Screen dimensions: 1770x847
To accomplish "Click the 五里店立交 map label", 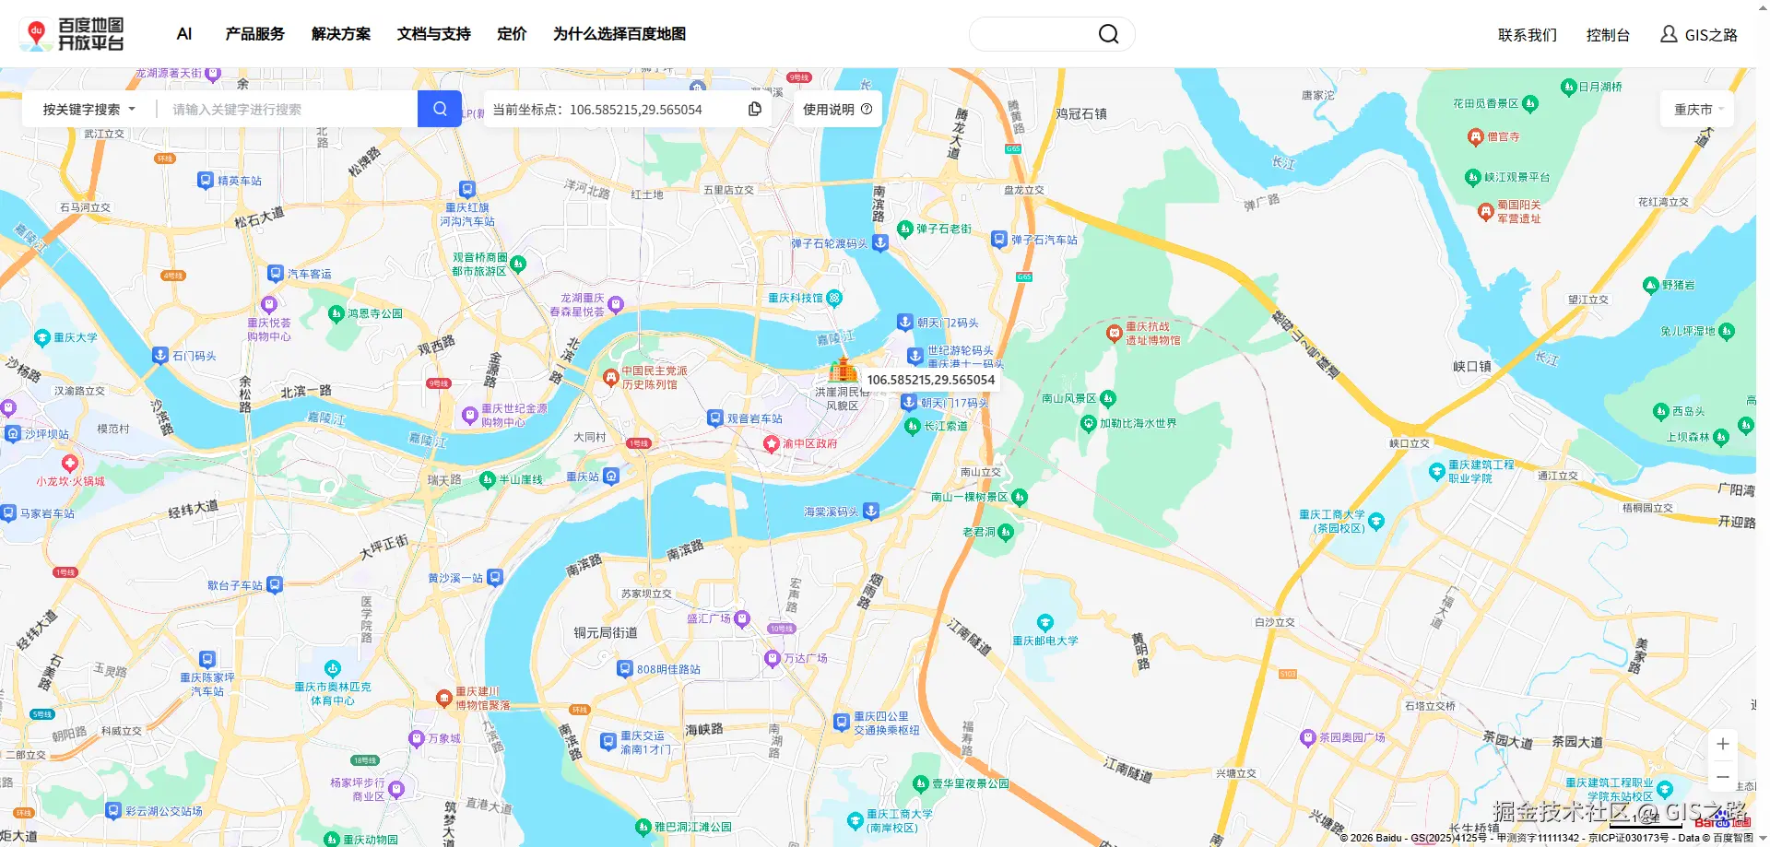I will tap(728, 190).
